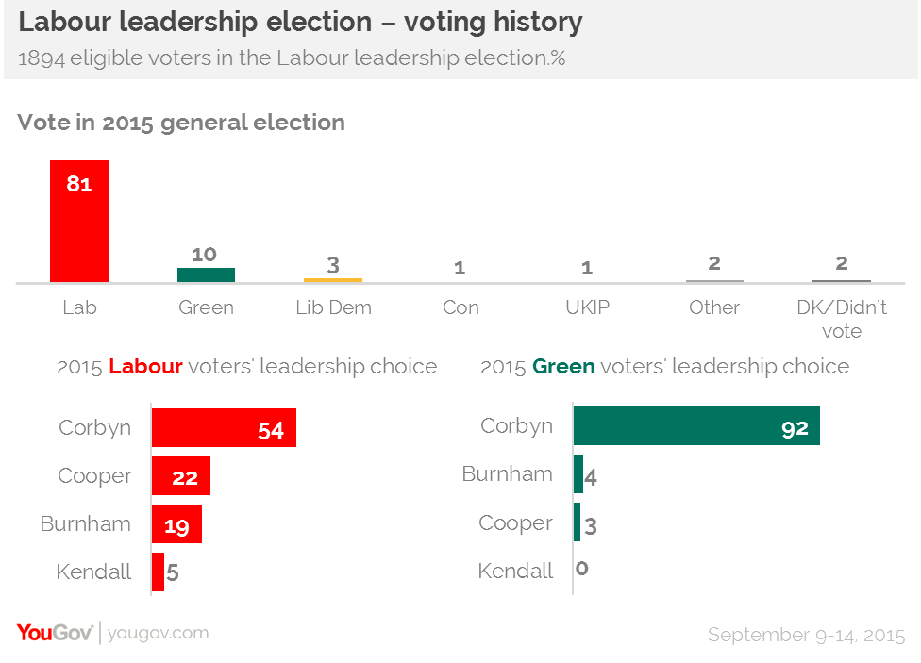Select the Cooper 22 red bar

[x=181, y=475]
